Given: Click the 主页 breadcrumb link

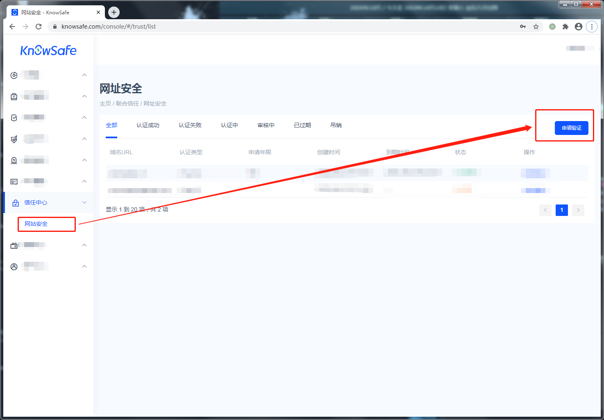Looking at the screenshot, I should tap(105, 103).
